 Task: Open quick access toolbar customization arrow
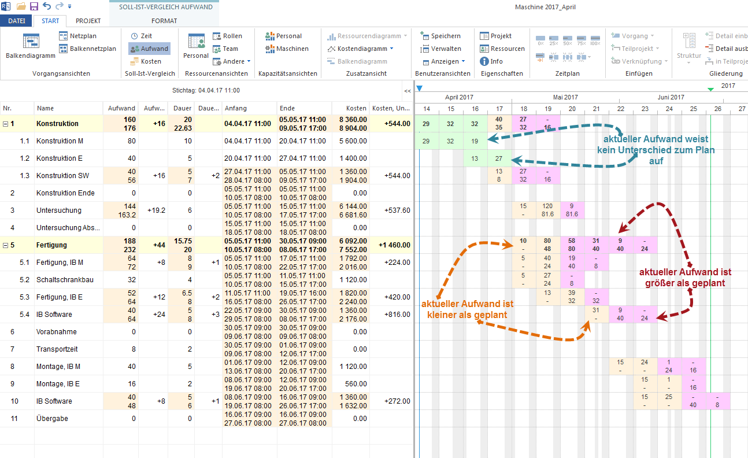click(x=70, y=7)
